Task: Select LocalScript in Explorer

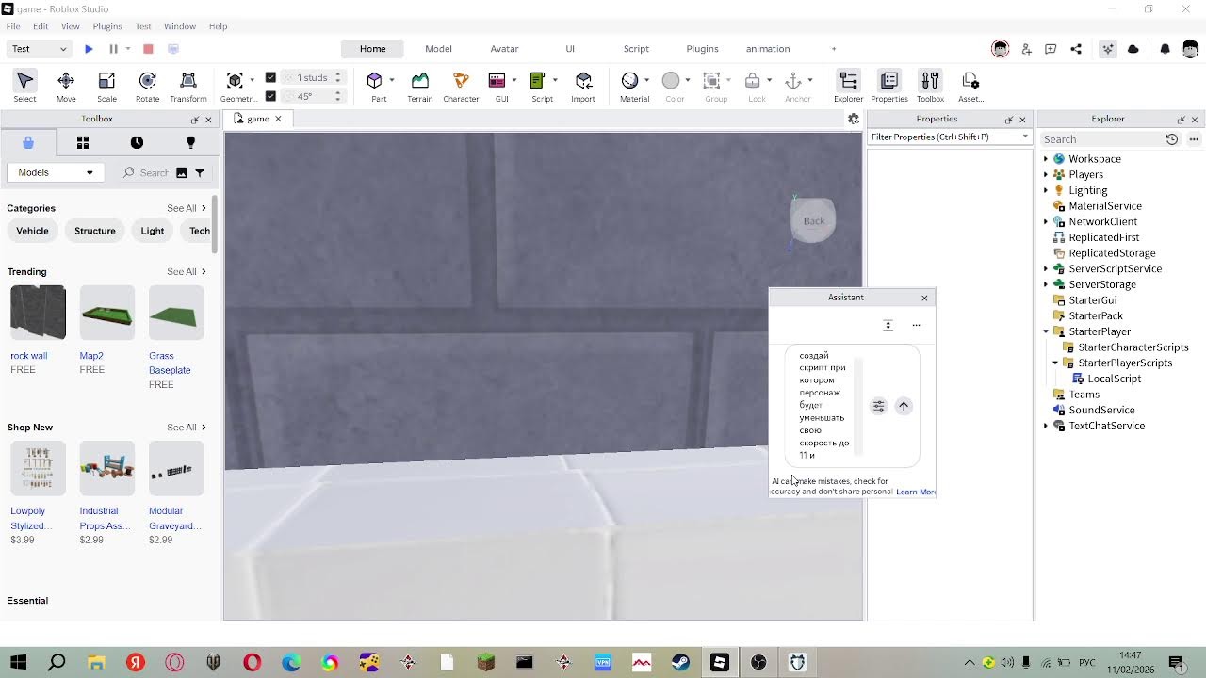Action: tap(1114, 379)
